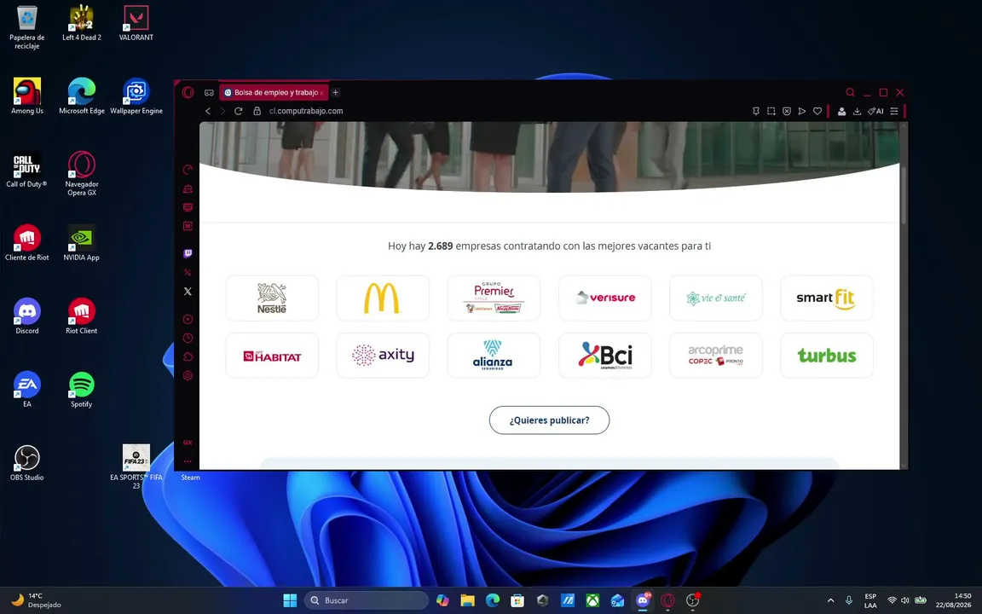Open the arcoprime Copec company card
Image resolution: width=982 pixels, height=614 pixels.
click(x=716, y=356)
